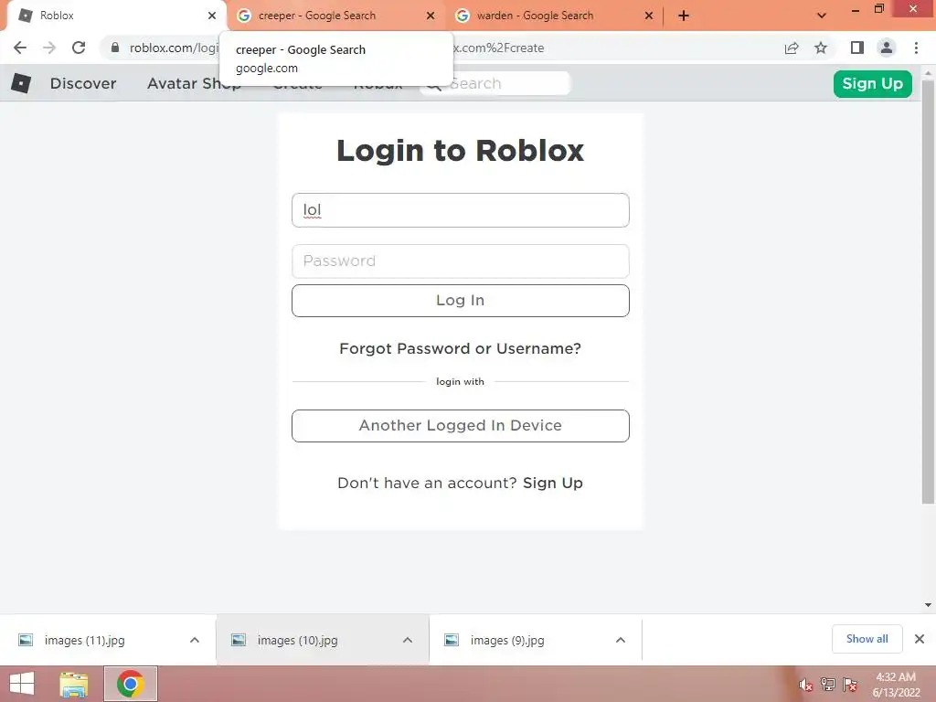
Task: Open File Explorer from the taskbar
Action: 74,684
